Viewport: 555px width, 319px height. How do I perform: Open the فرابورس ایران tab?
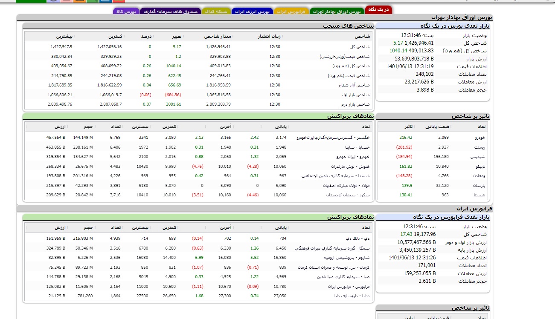(x=291, y=11)
